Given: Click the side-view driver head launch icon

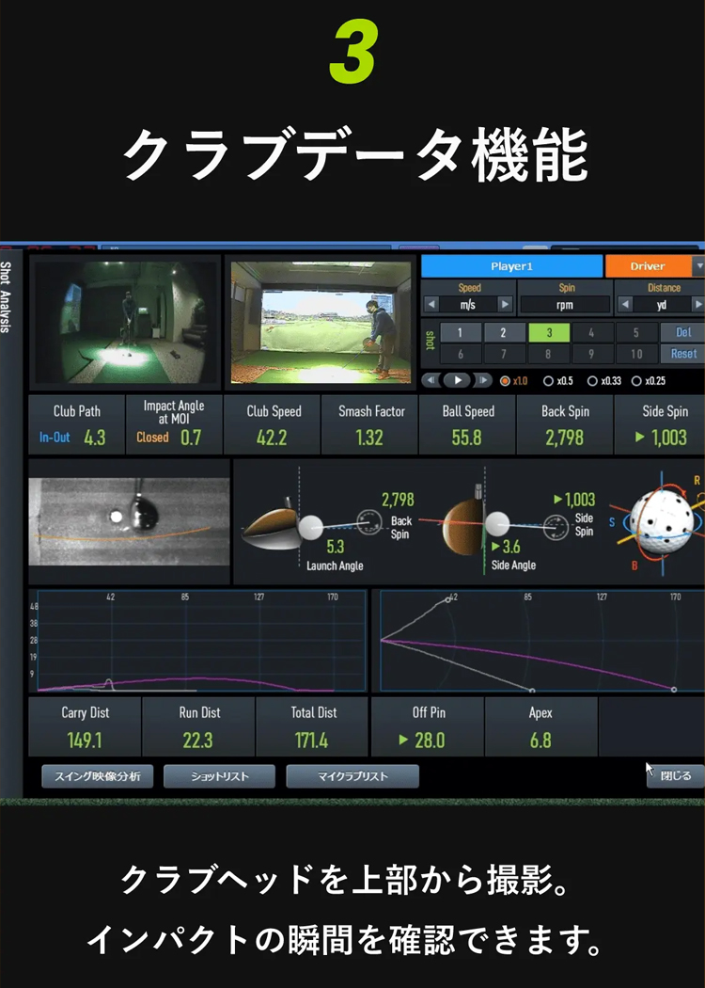Looking at the screenshot, I should point(271,526).
